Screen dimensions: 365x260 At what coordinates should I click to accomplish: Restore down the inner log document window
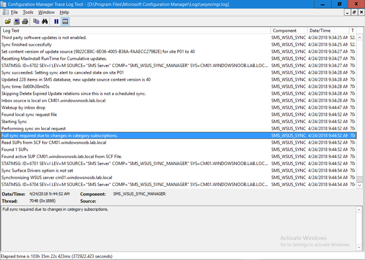coord(354,12)
